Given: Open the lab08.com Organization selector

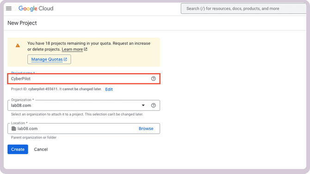Looking at the screenshot, I should pos(84,106).
